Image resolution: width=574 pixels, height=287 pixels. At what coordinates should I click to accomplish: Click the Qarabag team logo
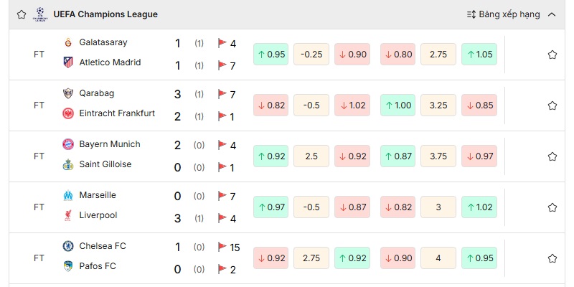pos(68,93)
